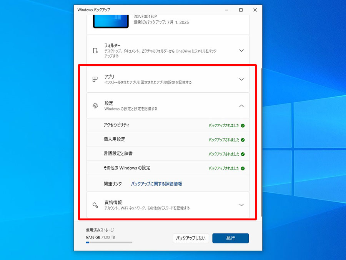Collapse the 設定 section chevron
The width and height of the screenshot is (346, 260).
tap(241, 106)
